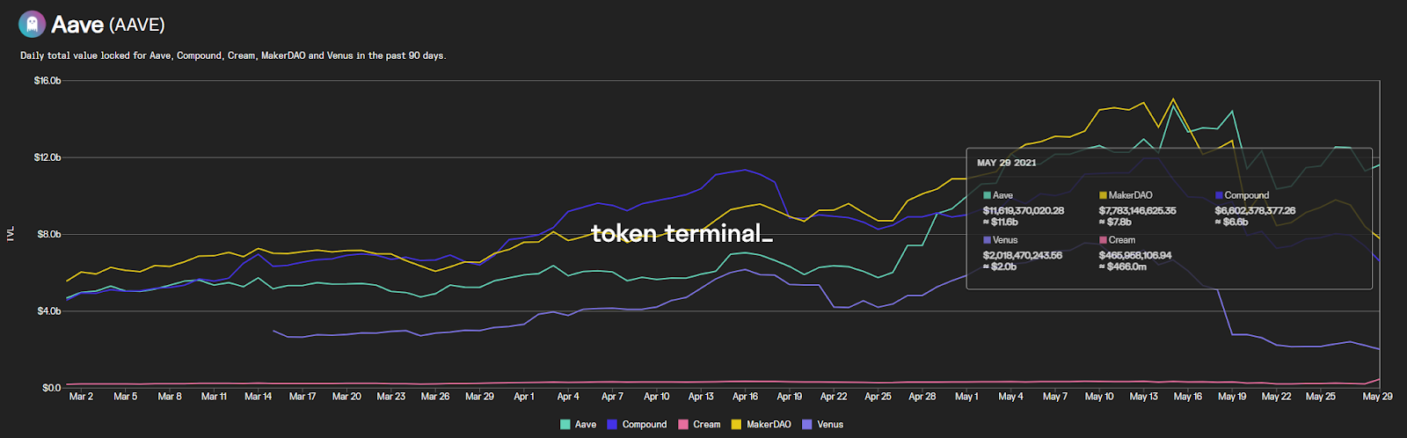Click the $0.0 y-axis label

click(51, 387)
